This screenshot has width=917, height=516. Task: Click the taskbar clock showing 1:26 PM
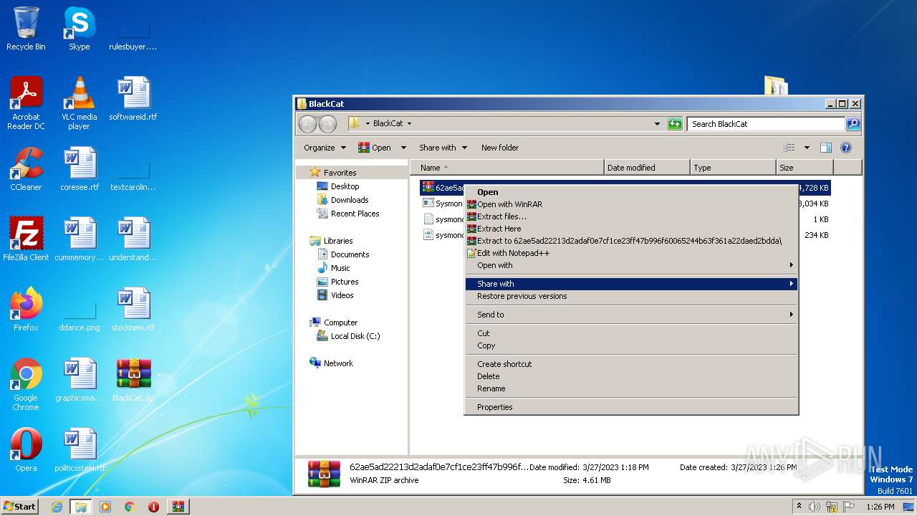(880, 507)
